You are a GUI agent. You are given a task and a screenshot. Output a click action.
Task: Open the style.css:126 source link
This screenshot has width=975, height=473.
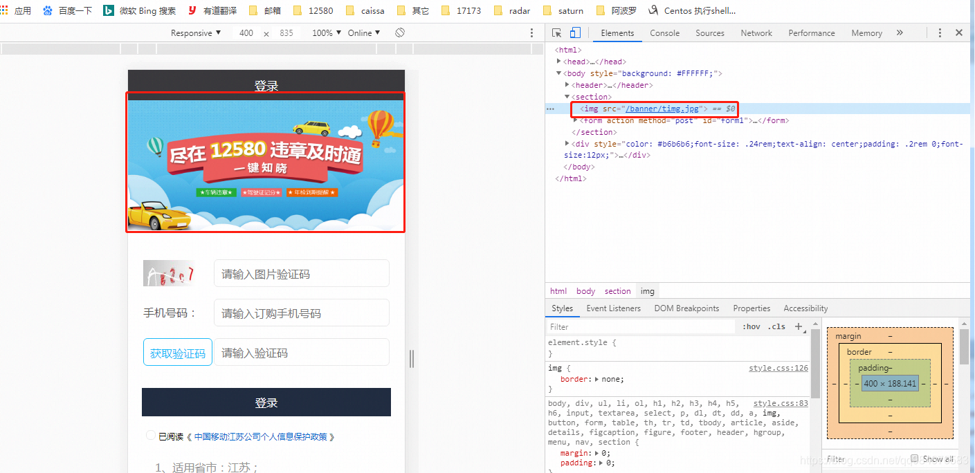tap(778, 368)
